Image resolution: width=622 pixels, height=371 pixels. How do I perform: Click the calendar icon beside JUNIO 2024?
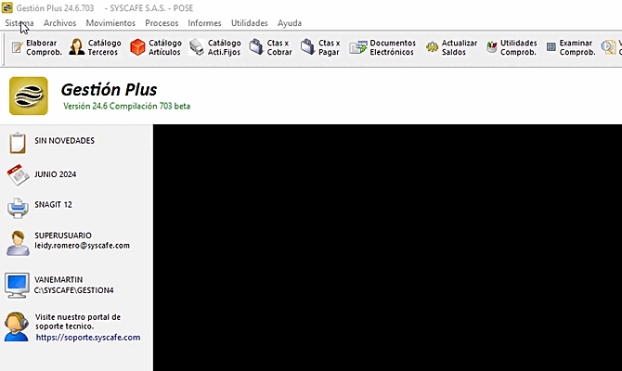click(x=18, y=174)
